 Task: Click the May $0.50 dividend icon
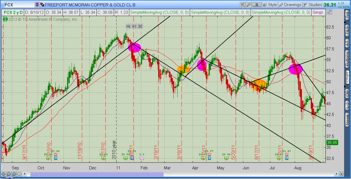[226, 158]
